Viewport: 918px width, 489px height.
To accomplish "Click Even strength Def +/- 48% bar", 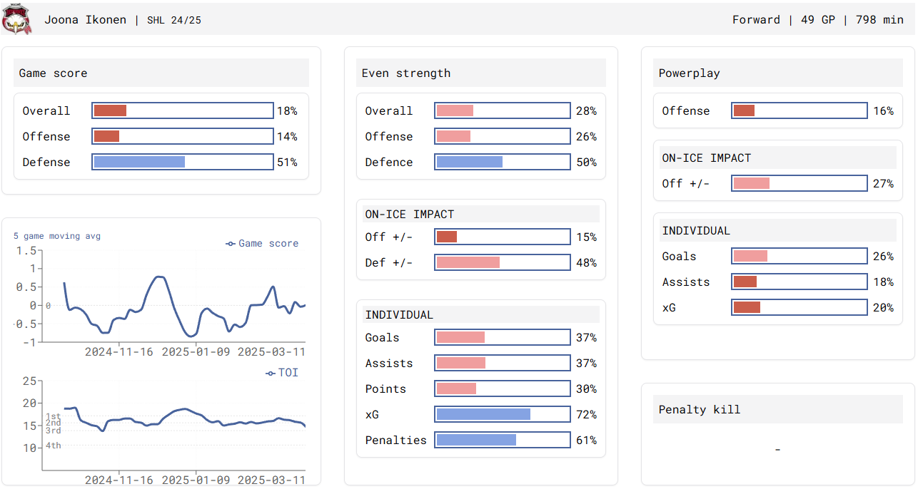I will [x=503, y=262].
